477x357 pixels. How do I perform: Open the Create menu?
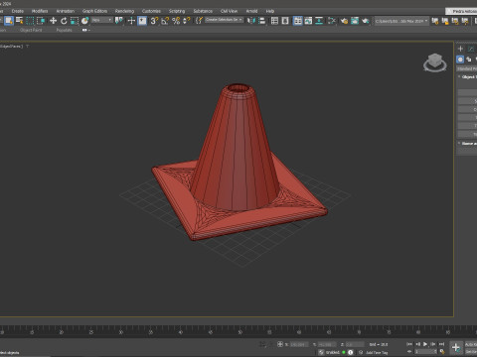coord(18,11)
